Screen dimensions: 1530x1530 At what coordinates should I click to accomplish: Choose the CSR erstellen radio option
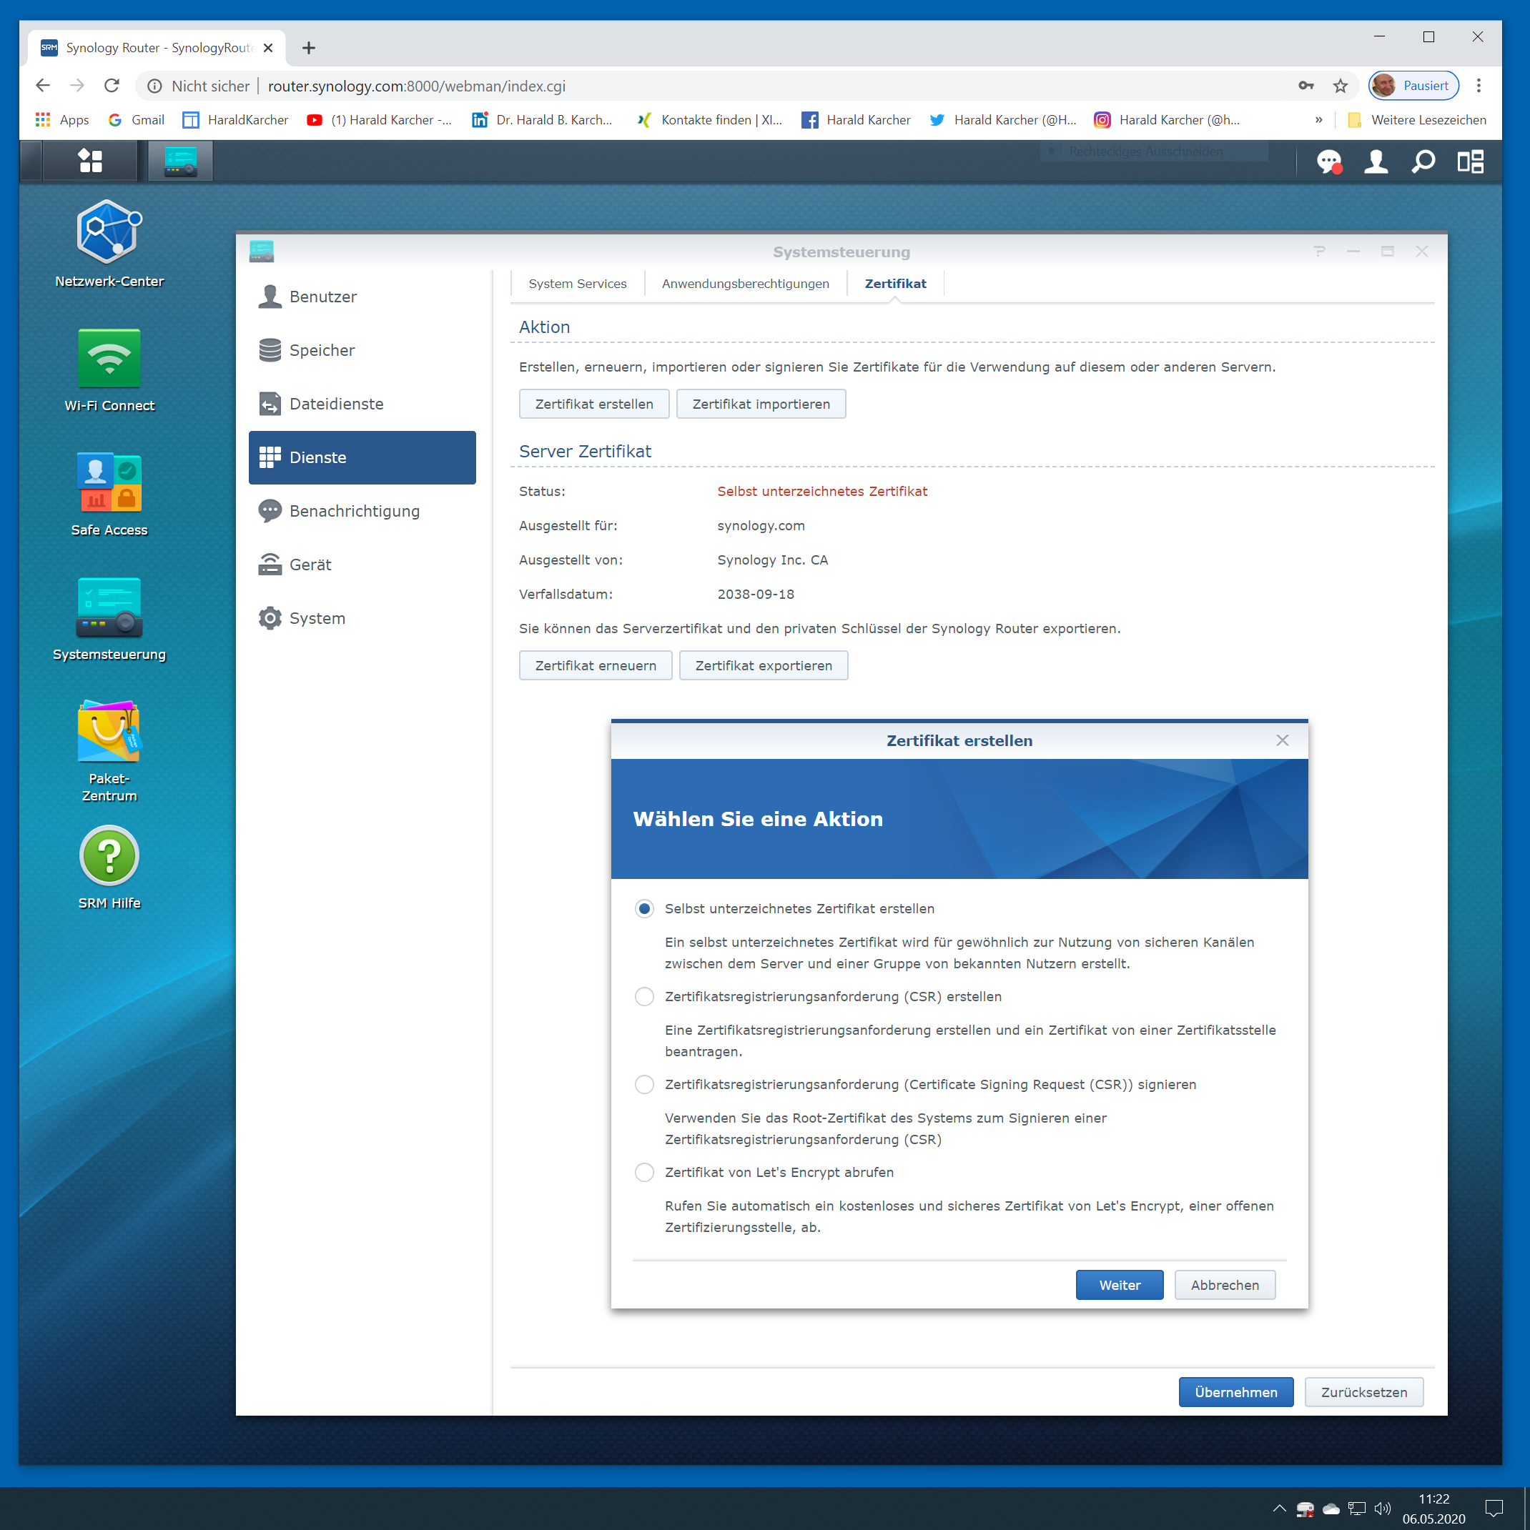(x=644, y=996)
